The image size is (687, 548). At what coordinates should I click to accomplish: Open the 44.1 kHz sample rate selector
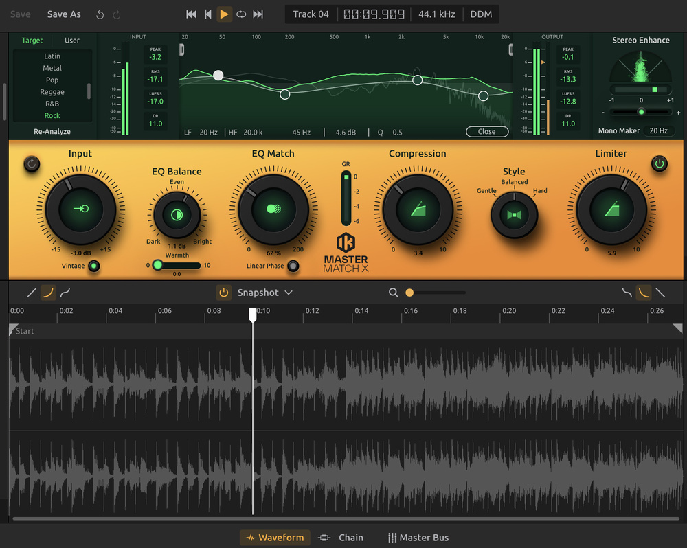tap(437, 14)
